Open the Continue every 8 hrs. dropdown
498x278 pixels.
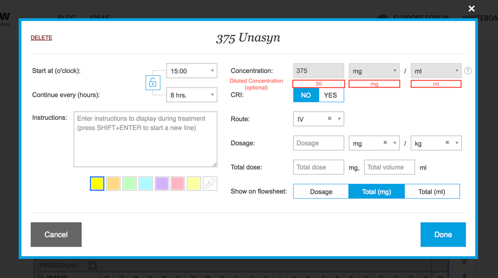(192, 95)
